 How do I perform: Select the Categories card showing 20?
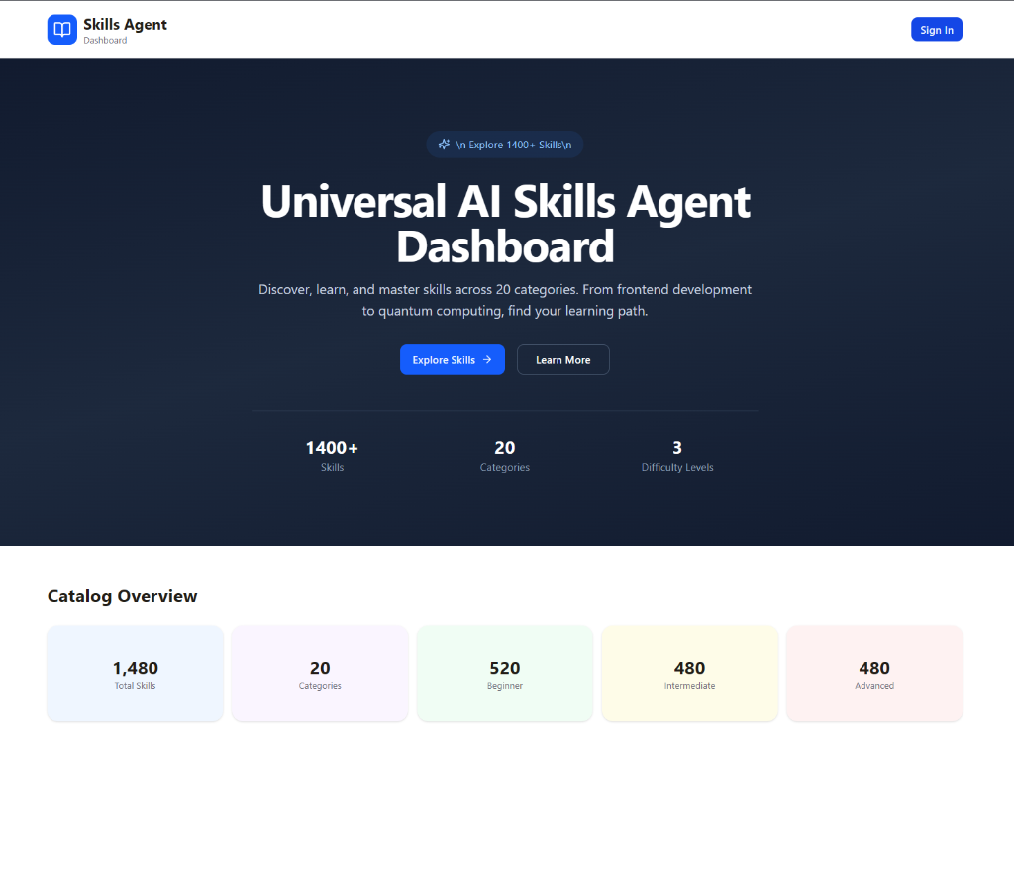pyautogui.click(x=319, y=672)
